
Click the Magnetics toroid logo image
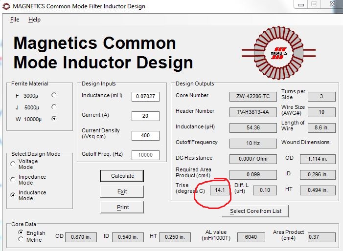[x=278, y=53]
